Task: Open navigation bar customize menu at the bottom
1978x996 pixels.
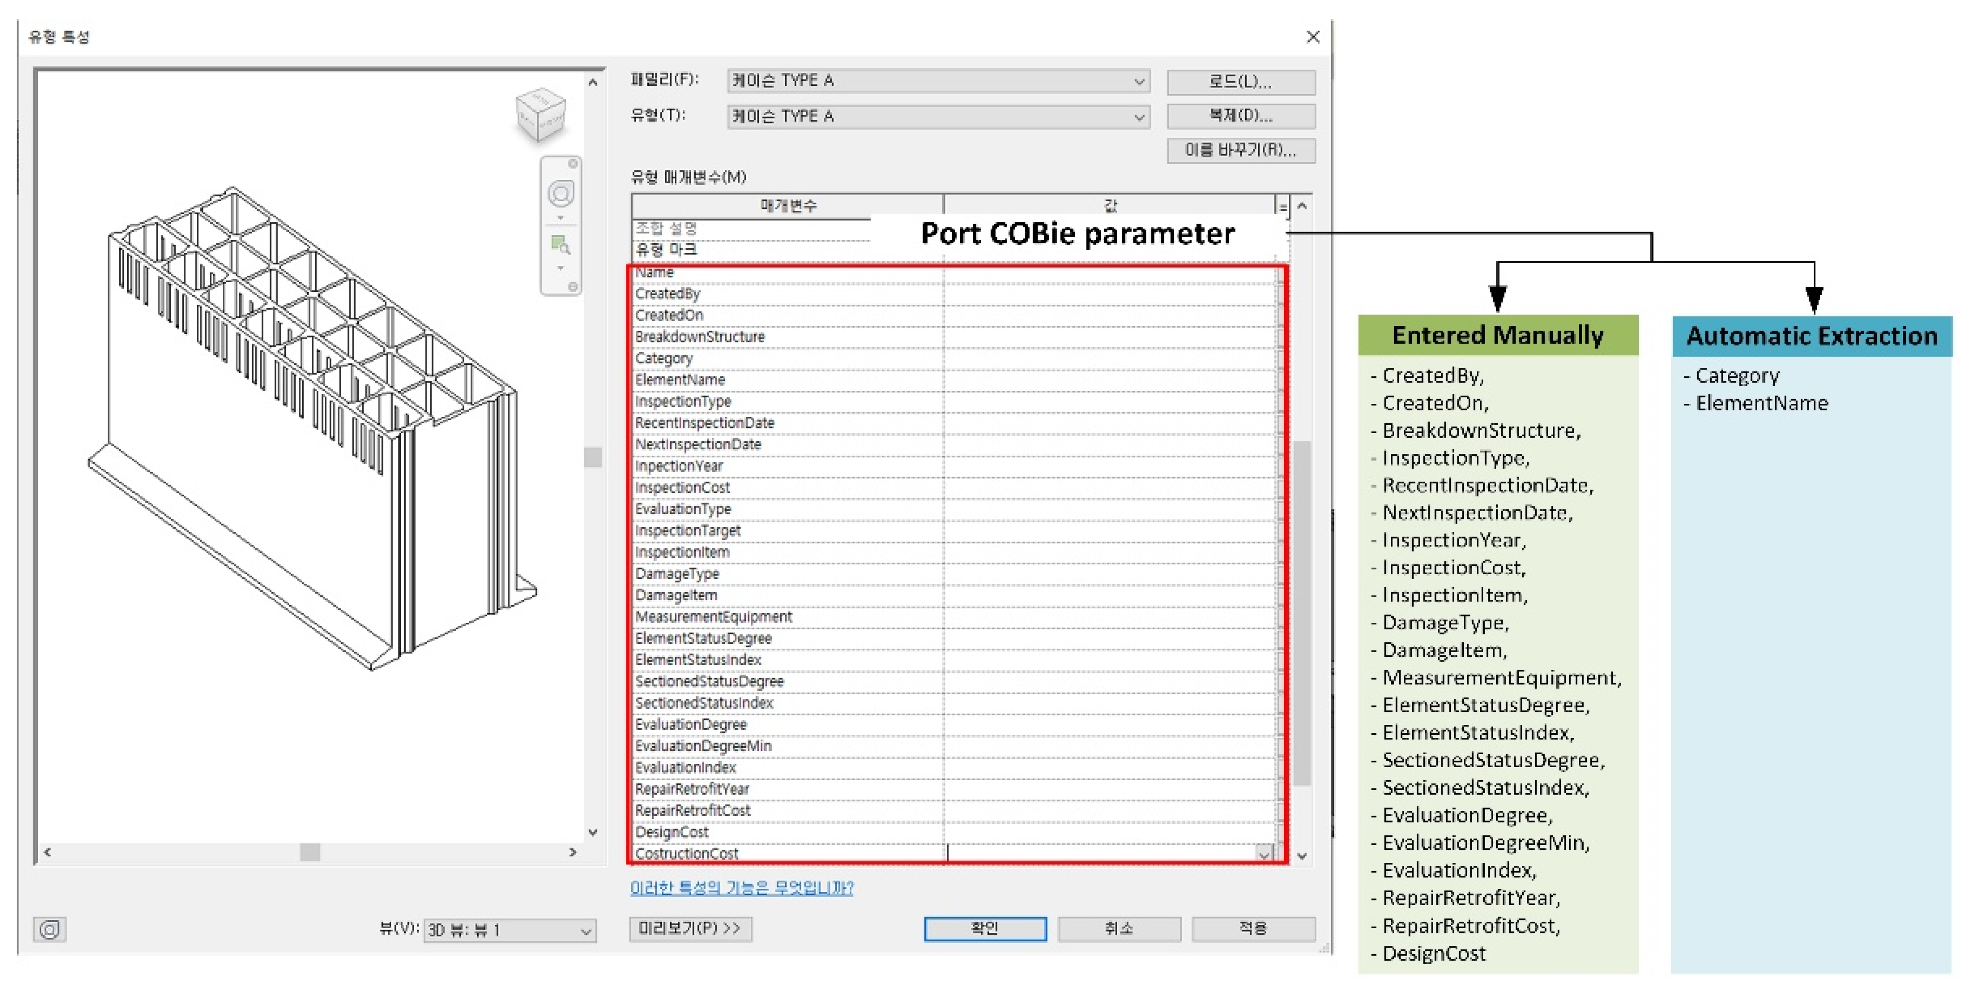Action: (573, 286)
